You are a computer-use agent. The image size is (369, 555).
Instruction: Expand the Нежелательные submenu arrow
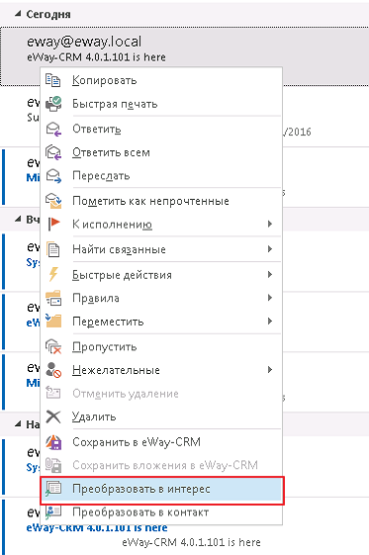270,370
